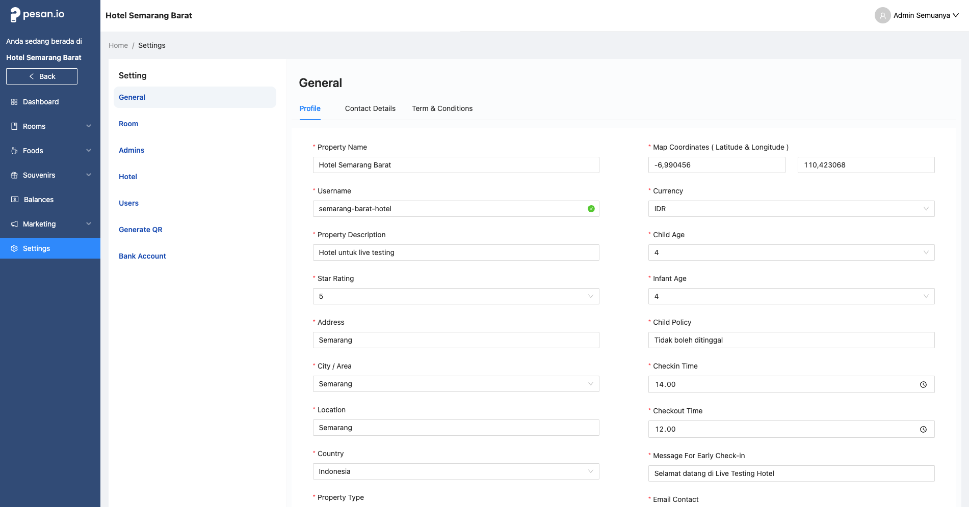Switch to the Term & Conditions tab

tap(442, 108)
